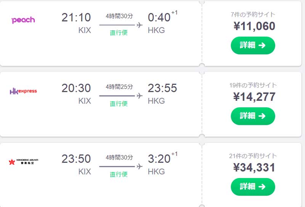Click the HK Express airline logo
The height and width of the screenshot is (207, 305).
tap(23, 91)
